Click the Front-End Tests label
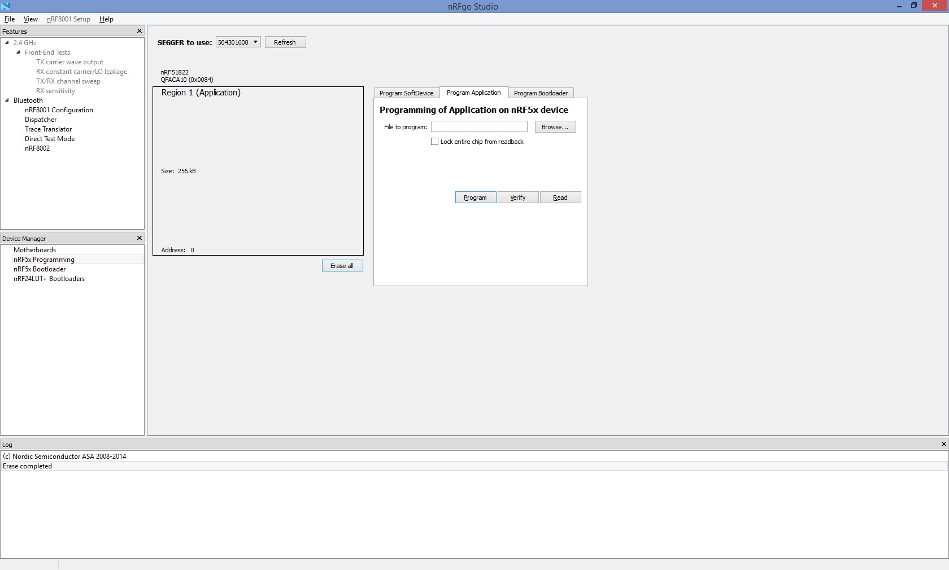This screenshot has height=570, width=949. (47, 52)
